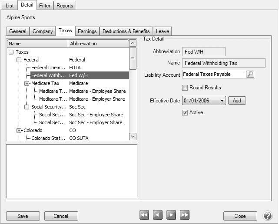279x224 pixels.
Task: Enable the Round Results checkbox
Action: coord(185,88)
